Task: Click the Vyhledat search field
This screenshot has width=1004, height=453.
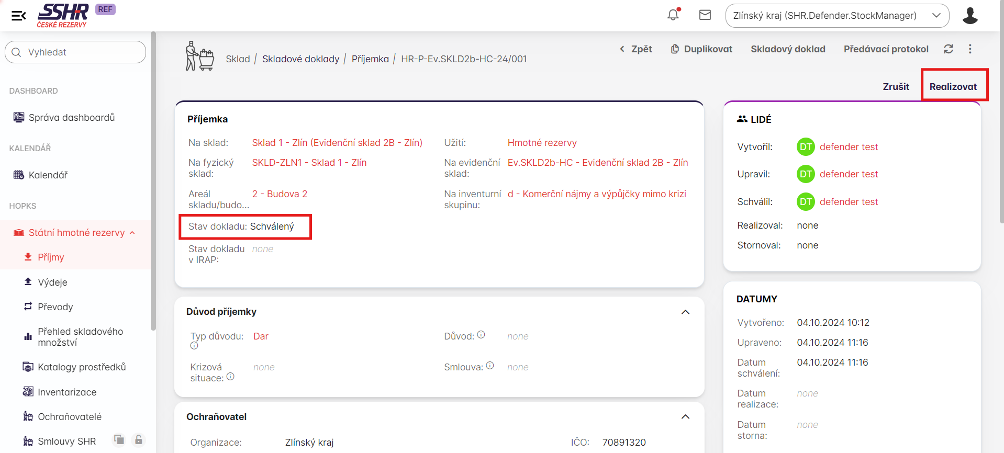Action: coord(76,52)
